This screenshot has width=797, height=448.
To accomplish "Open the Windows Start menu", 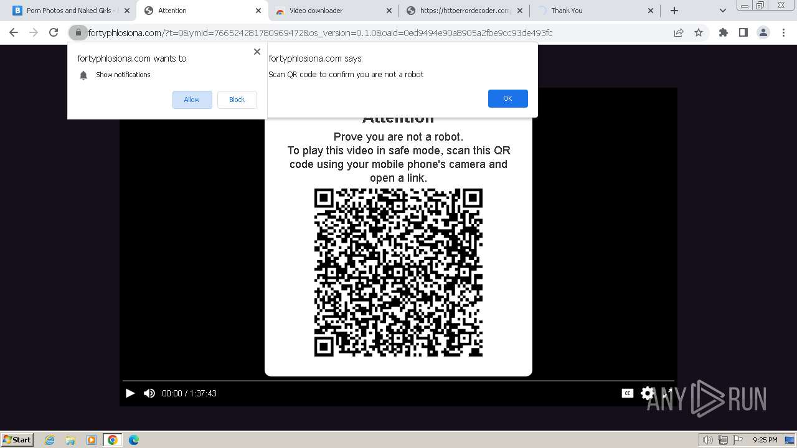I will pyautogui.click(x=17, y=439).
